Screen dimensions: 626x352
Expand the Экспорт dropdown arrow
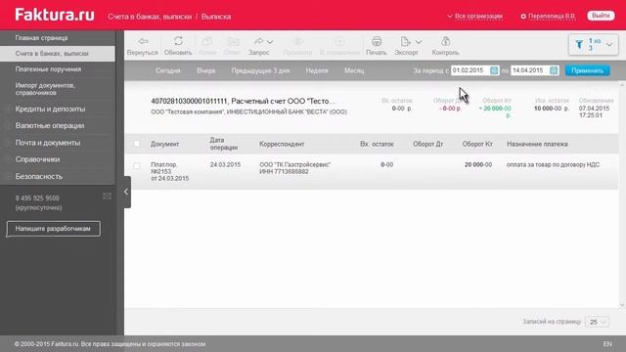(x=419, y=42)
